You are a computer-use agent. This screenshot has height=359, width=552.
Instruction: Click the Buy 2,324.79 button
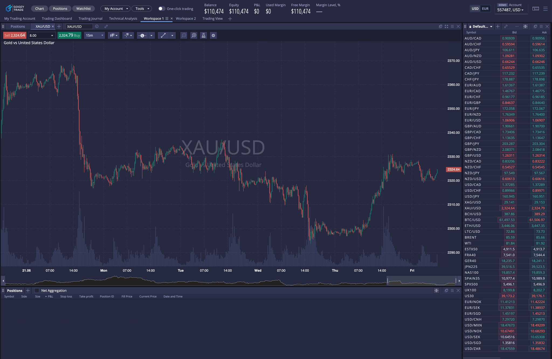69,35
